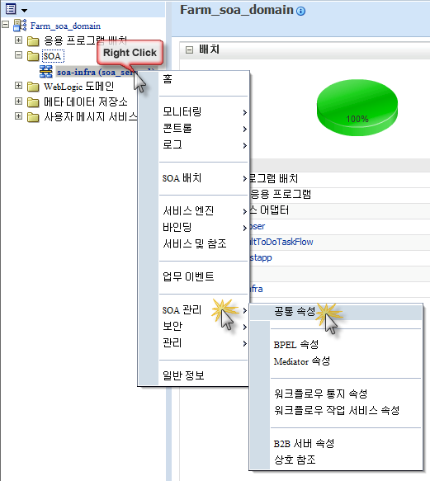Viewport: 430px width, 481px height.
Task: Open the 로그 submenu
Action: (x=202, y=144)
